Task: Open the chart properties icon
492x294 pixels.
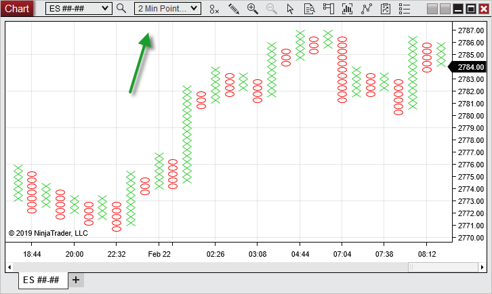Action: tap(385, 8)
